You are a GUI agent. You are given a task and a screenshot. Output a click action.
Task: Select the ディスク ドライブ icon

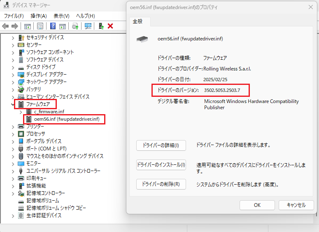pyautogui.click(x=21, y=68)
